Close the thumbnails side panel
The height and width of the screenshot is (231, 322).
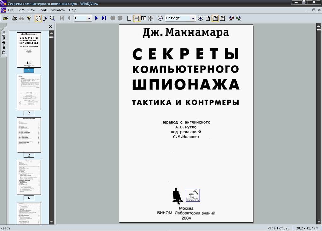50,27
